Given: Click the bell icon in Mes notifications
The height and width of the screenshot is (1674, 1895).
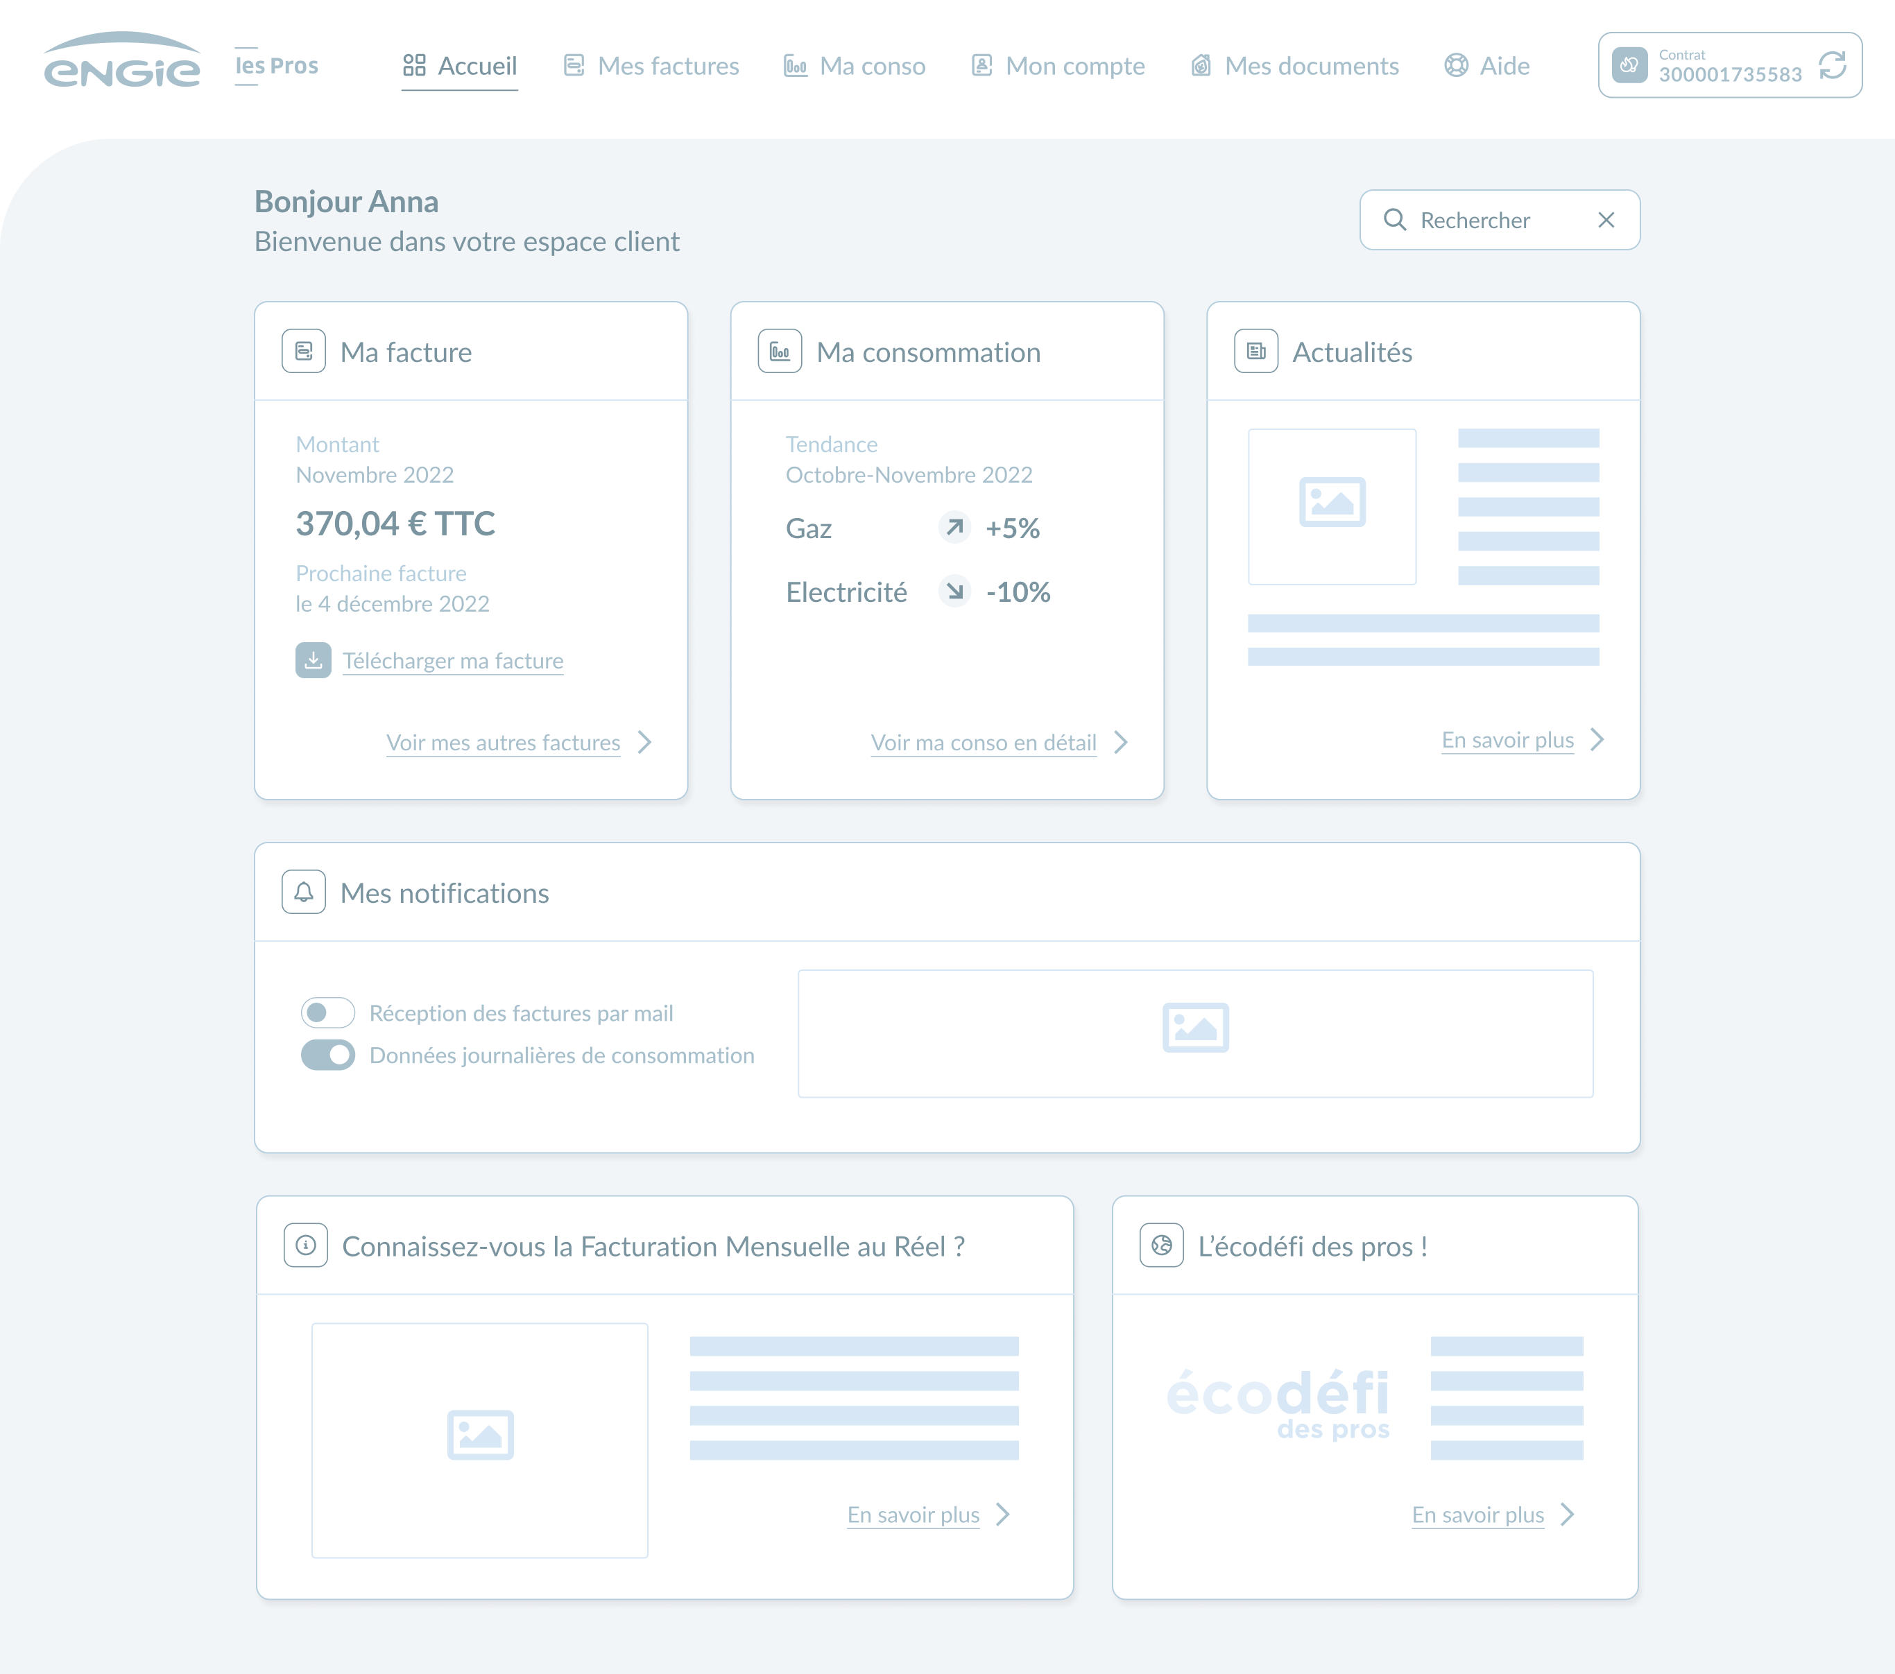Looking at the screenshot, I should click(303, 892).
